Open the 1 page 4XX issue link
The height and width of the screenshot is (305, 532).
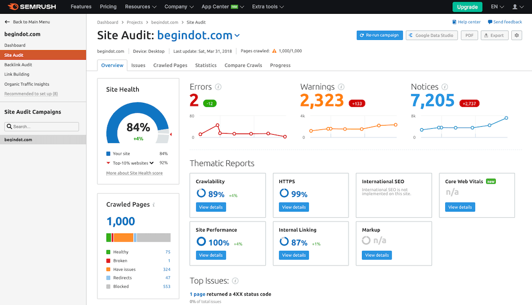(x=197, y=294)
